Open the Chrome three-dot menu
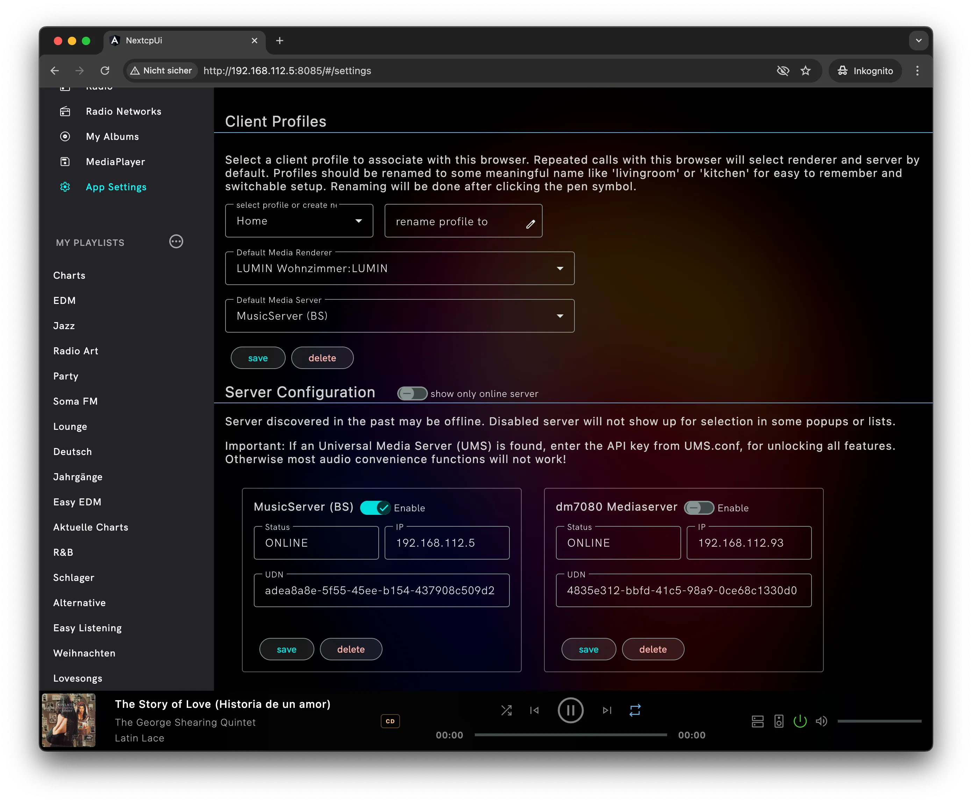Screen dimensions: 972x803 tap(917, 71)
